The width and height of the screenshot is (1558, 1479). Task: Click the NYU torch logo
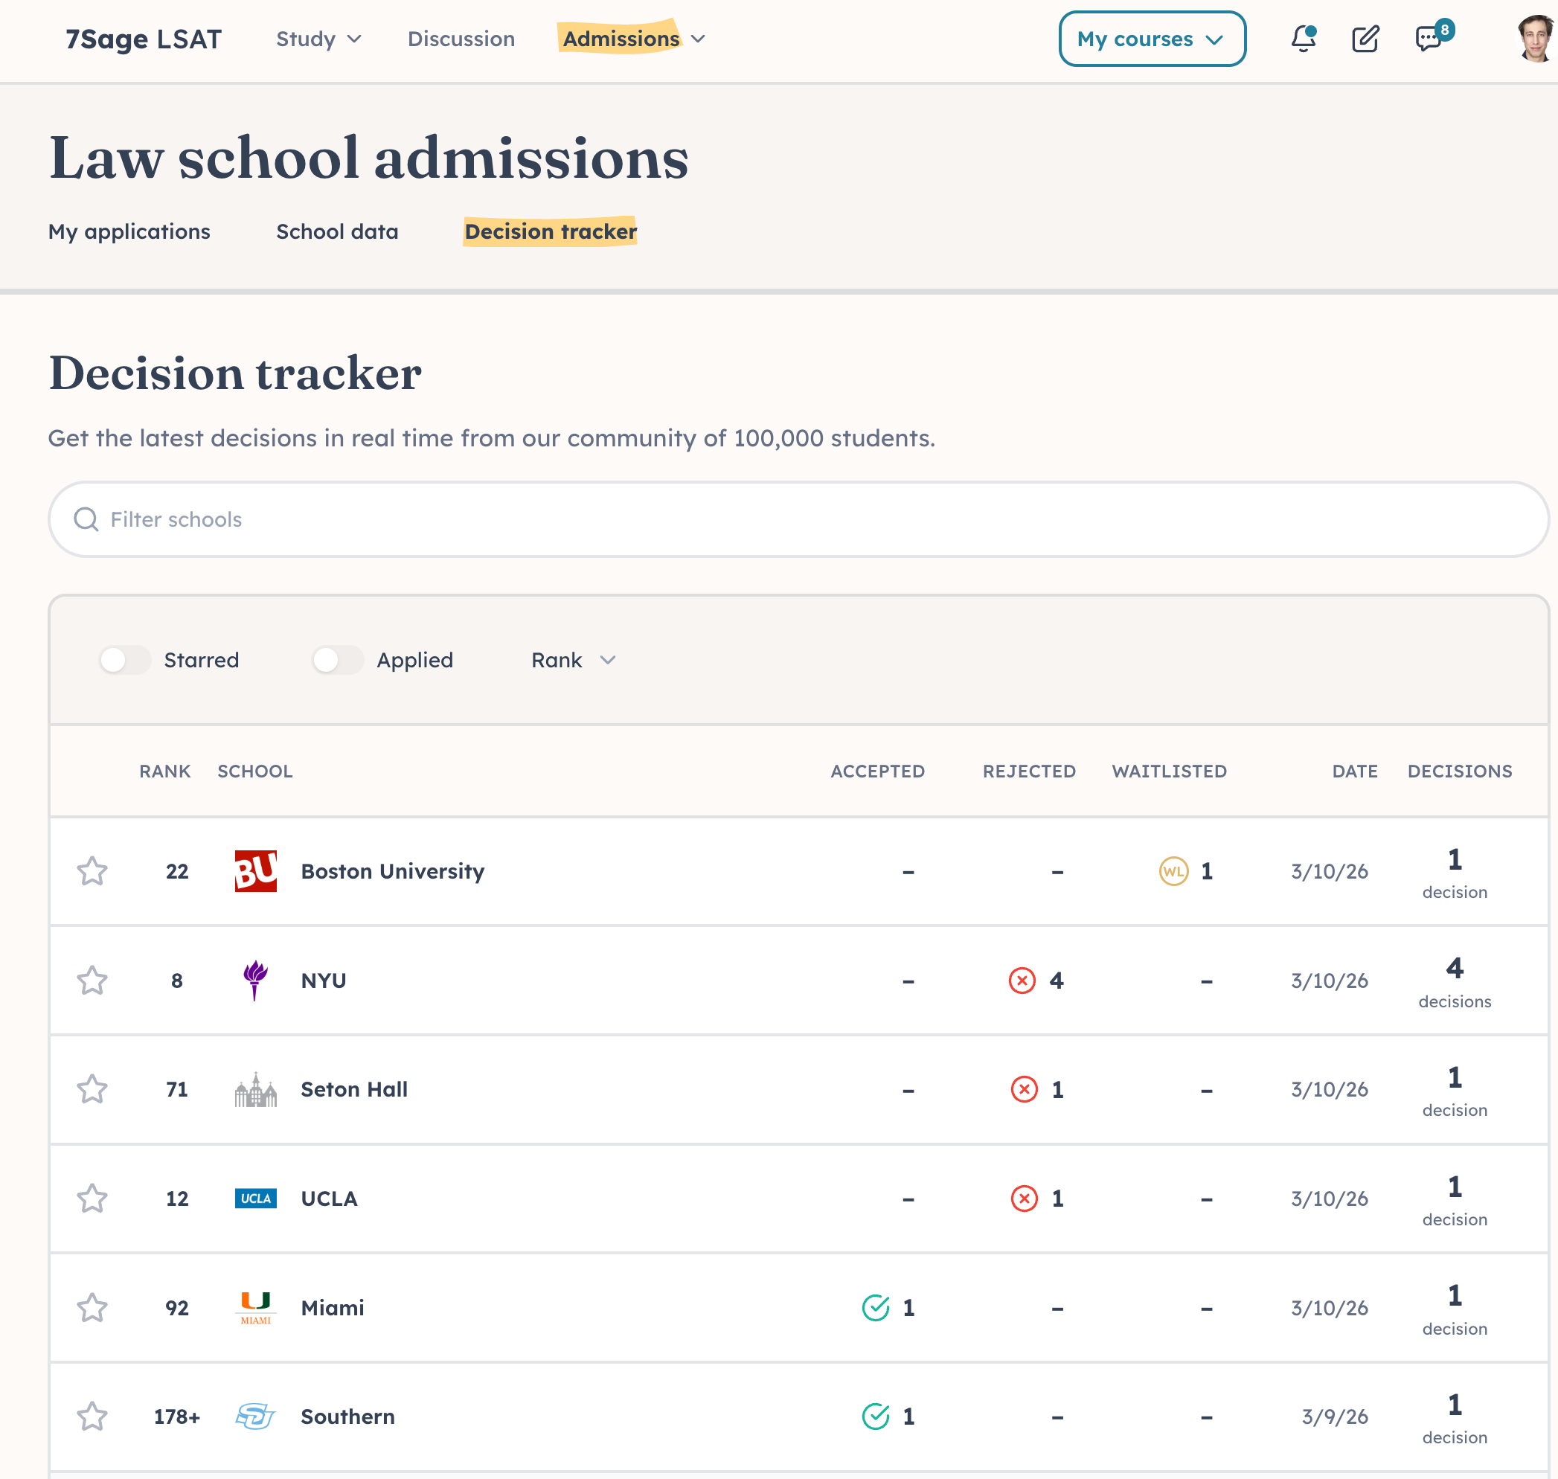pyautogui.click(x=255, y=981)
